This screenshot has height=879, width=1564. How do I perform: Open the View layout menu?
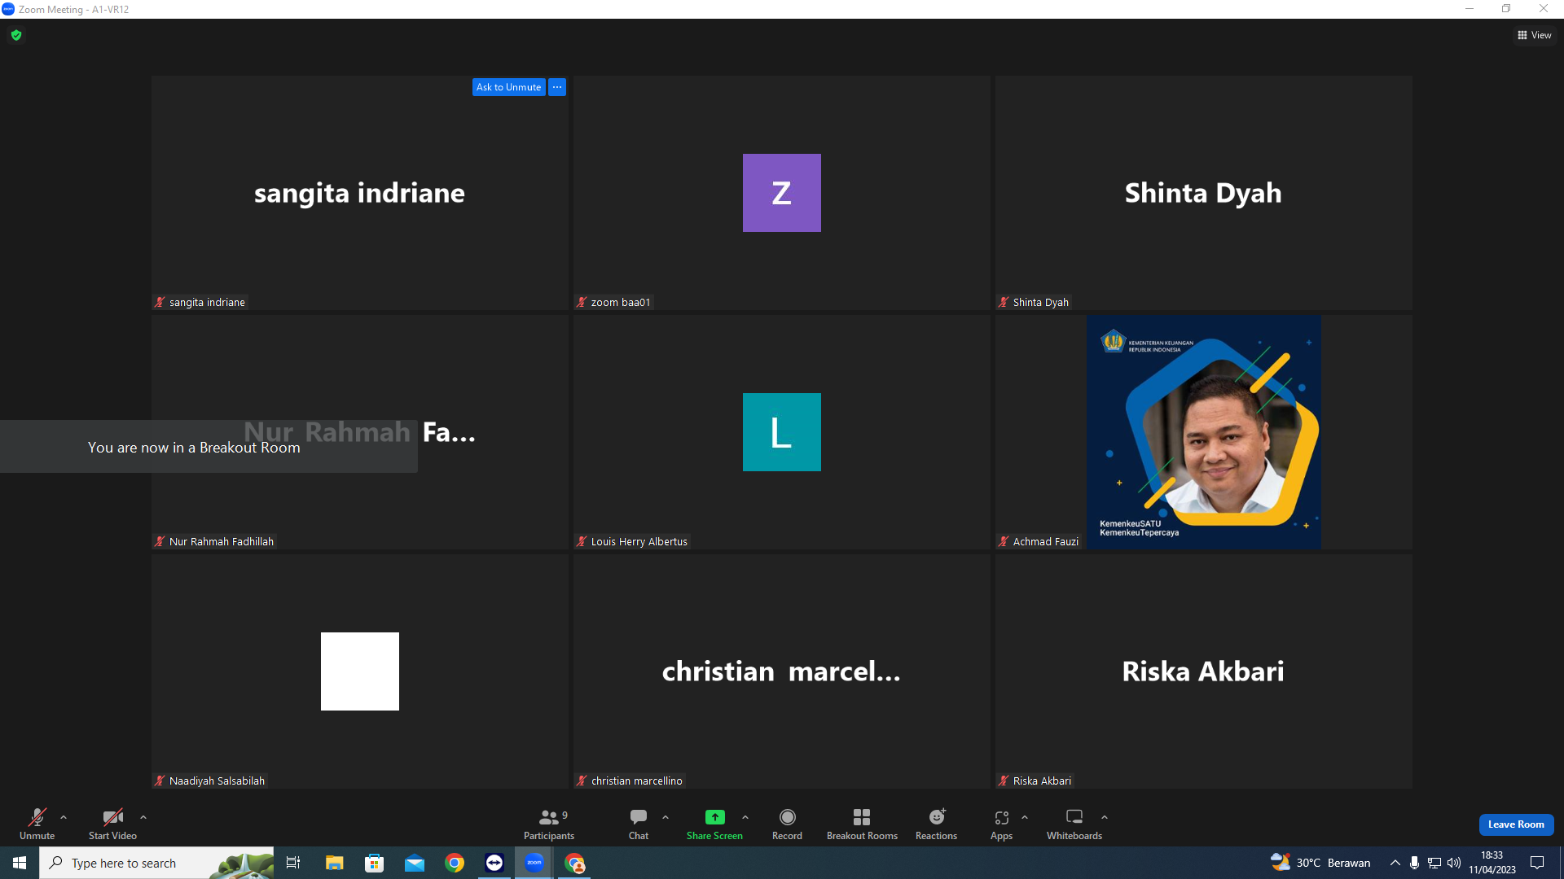(1535, 35)
